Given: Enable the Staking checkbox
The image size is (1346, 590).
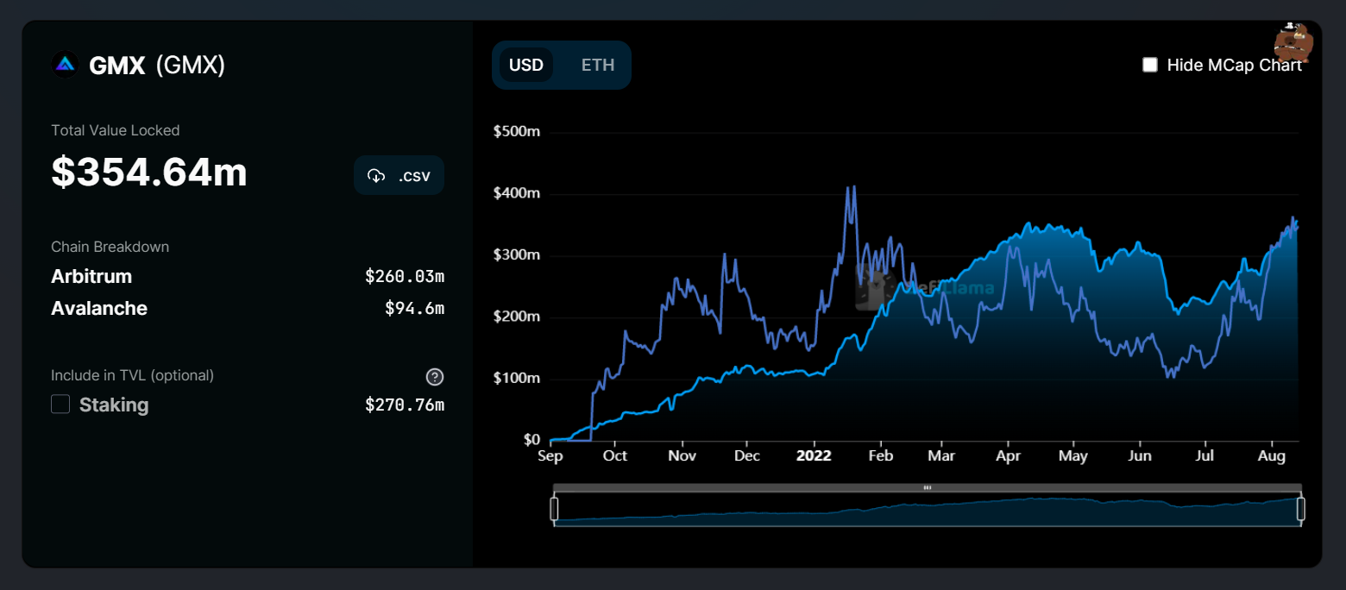Looking at the screenshot, I should pos(60,405).
